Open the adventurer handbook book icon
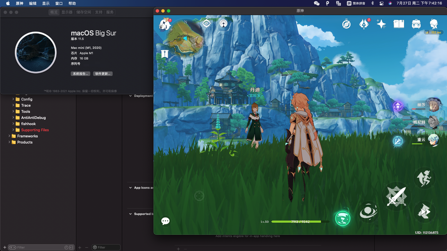This screenshot has height=251, width=447. (x=399, y=24)
